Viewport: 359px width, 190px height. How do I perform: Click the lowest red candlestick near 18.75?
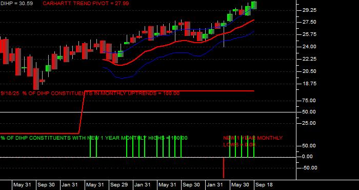(36, 79)
